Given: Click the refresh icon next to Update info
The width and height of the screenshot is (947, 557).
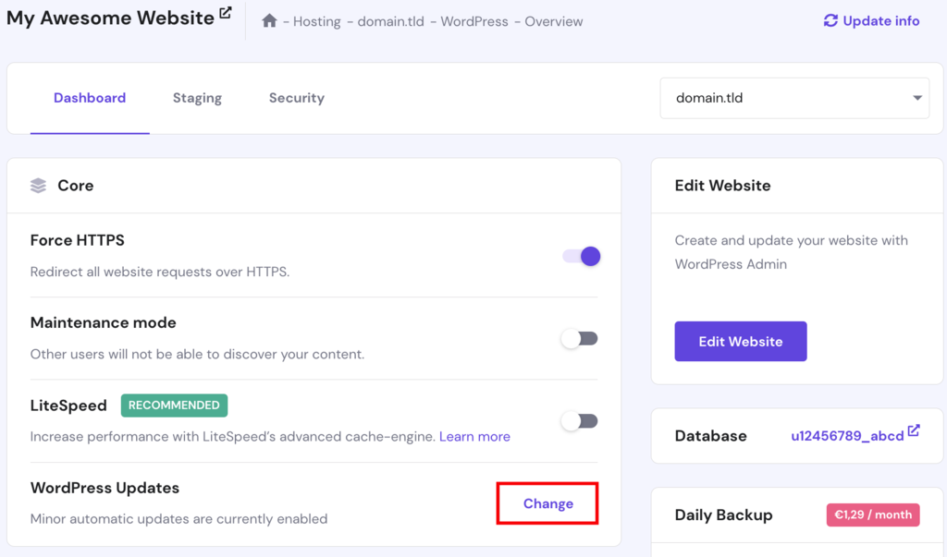Looking at the screenshot, I should (x=831, y=20).
